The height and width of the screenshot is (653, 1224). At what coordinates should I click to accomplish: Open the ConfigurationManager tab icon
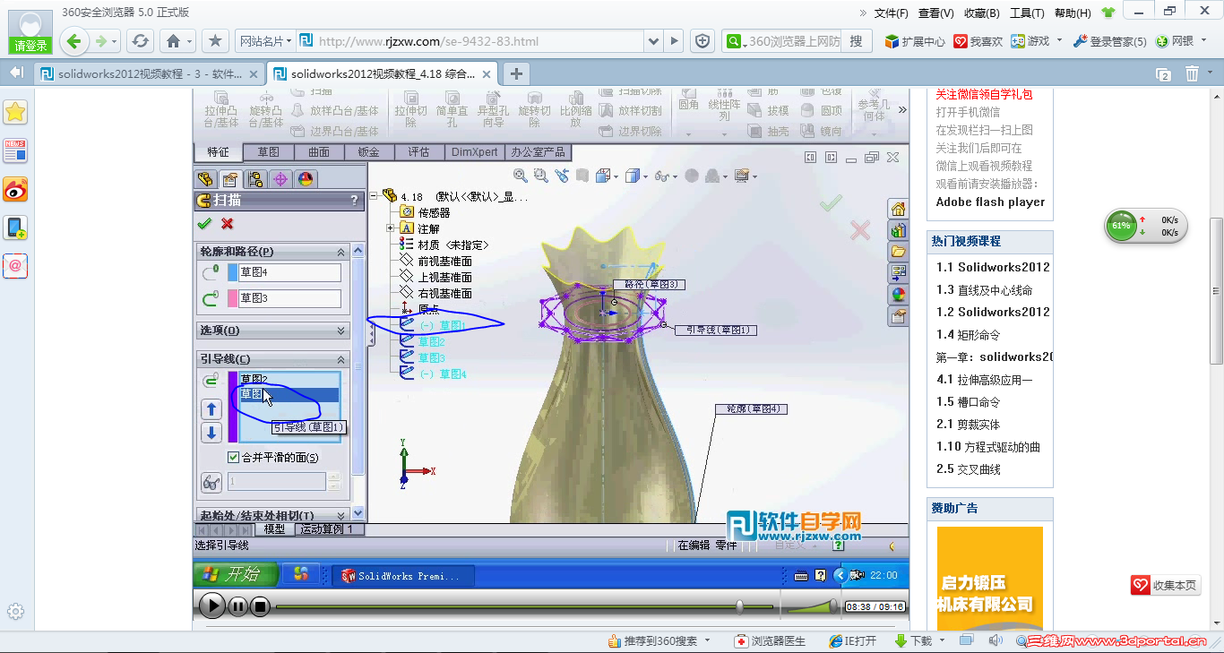click(x=255, y=178)
